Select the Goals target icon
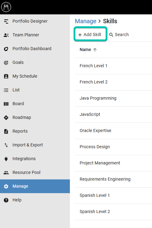 point(6,63)
